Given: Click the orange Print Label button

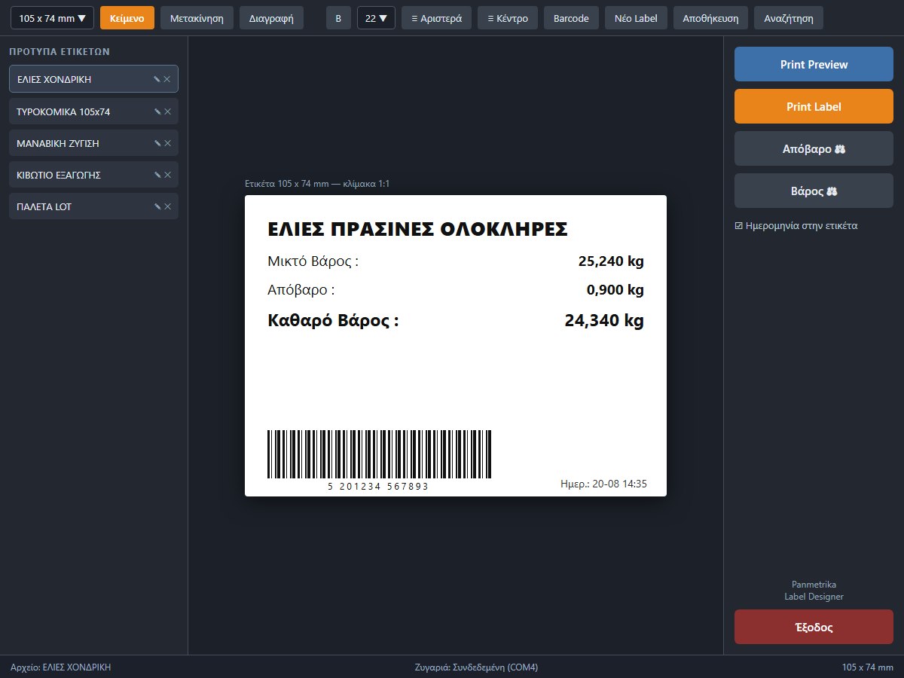Looking at the screenshot, I should (814, 106).
